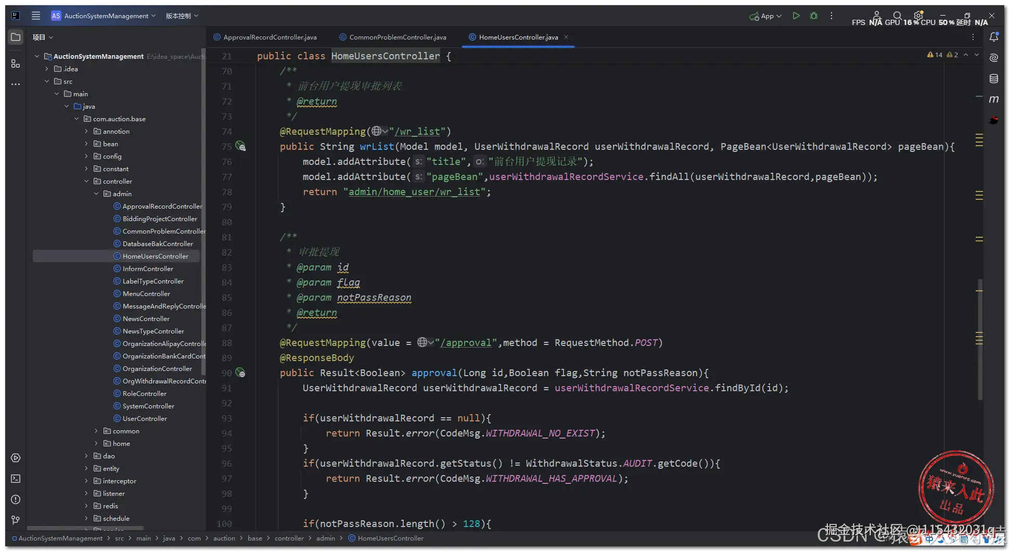1010x552 pixels.
Task: Show more tool windows
Action: click(16, 84)
